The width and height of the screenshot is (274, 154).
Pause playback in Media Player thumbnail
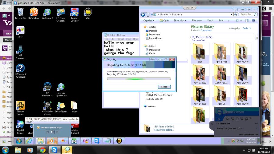[x=52, y=132]
